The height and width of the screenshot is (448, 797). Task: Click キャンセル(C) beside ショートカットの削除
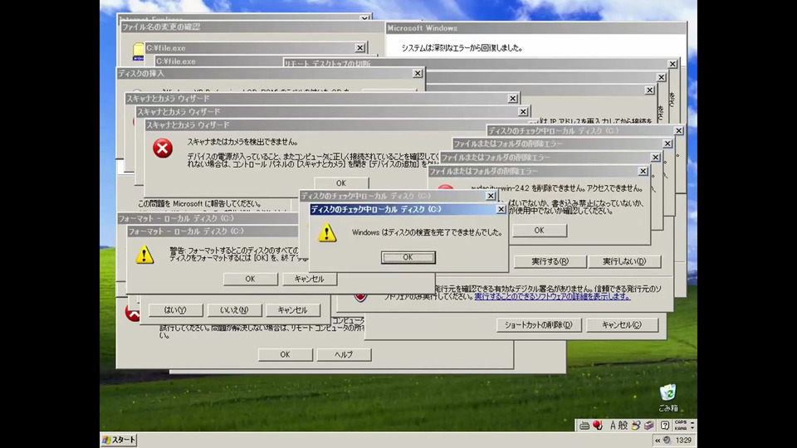point(622,325)
